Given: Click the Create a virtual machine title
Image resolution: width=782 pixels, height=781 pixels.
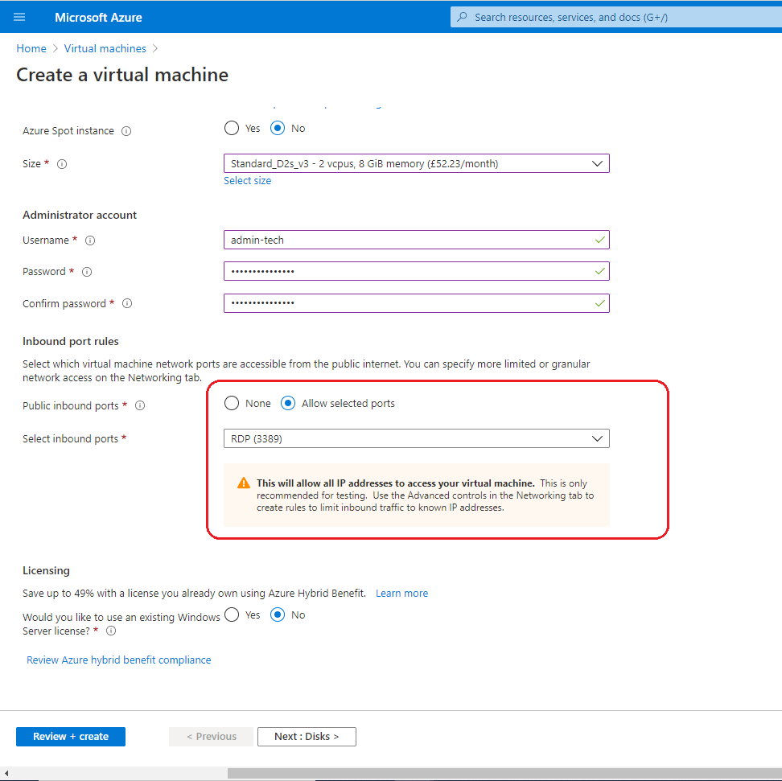Looking at the screenshot, I should tap(122, 75).
